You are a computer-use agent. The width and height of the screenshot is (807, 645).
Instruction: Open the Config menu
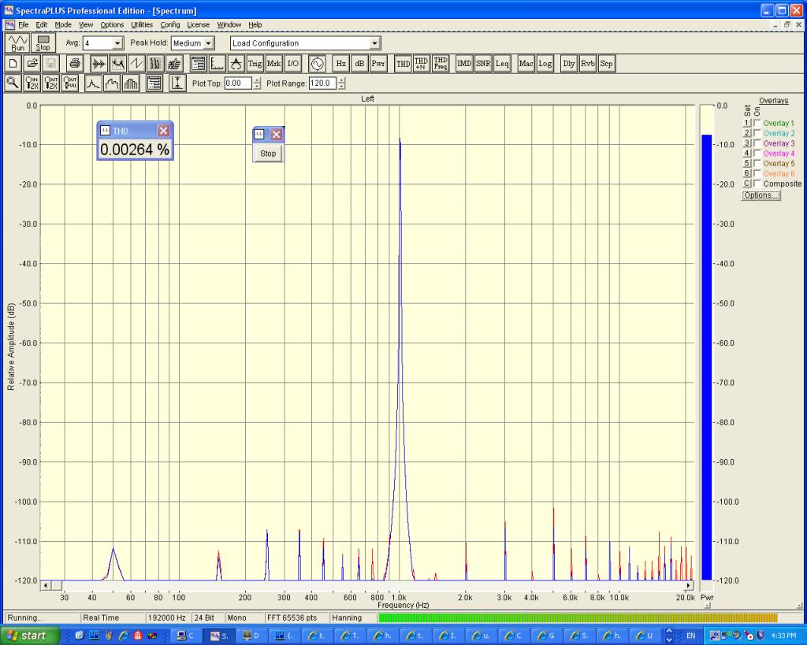click(x=170, y=25)
